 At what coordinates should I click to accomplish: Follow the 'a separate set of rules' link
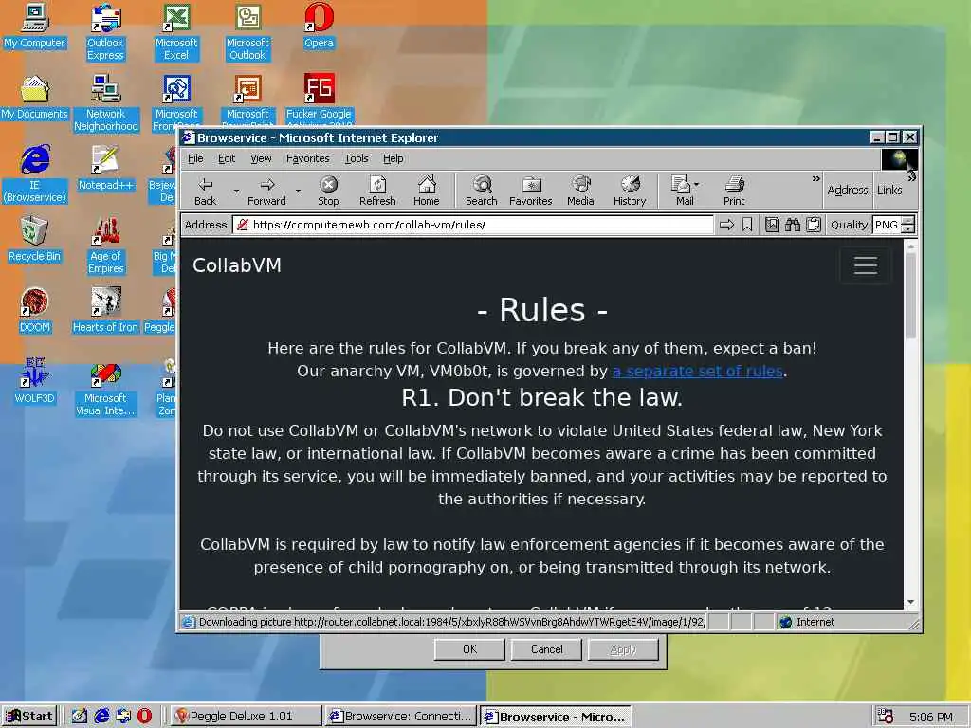point(697,371)
